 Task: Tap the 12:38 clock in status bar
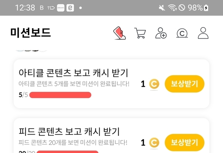(25, 8)
